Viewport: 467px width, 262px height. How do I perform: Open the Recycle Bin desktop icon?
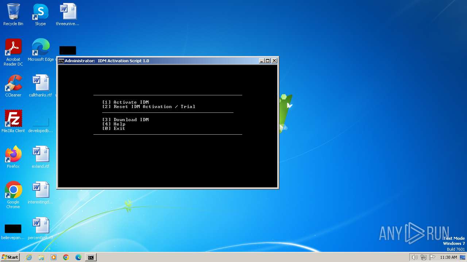(x=13, y=15)
